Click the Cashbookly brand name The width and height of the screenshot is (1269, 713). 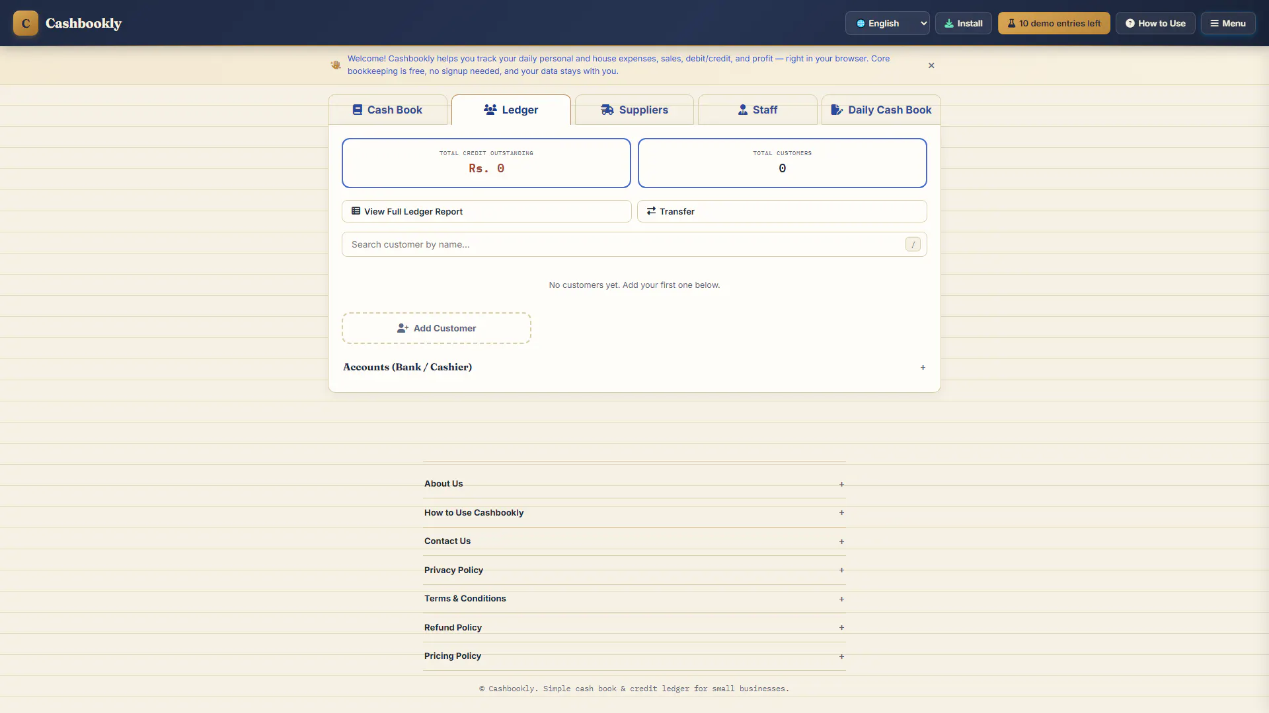tap(83, 23)
